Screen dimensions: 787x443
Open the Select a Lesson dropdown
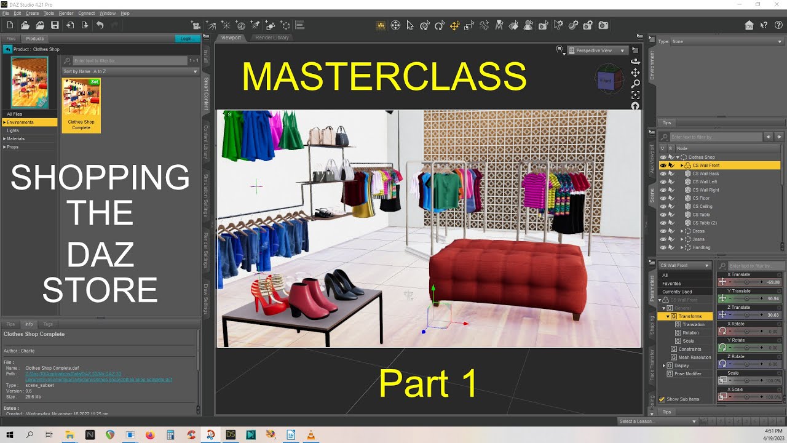[658, 421]
